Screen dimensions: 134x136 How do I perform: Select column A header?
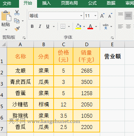(x=20, y=44)
